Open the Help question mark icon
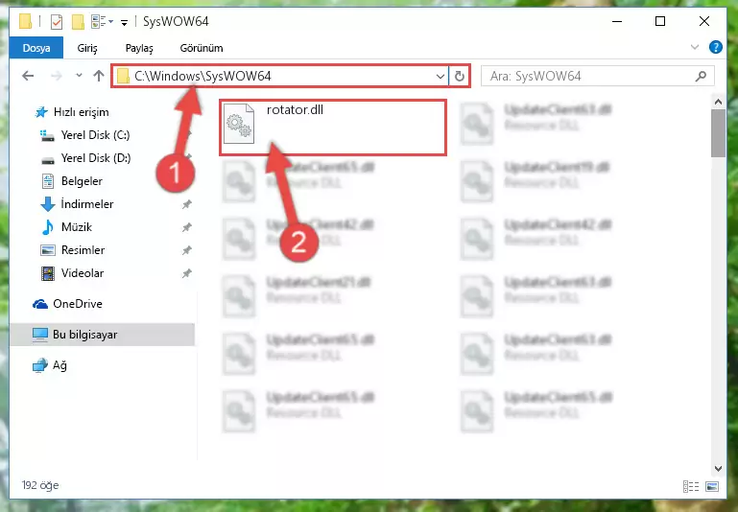The image size is (738, 512). (x=715, y=47)
